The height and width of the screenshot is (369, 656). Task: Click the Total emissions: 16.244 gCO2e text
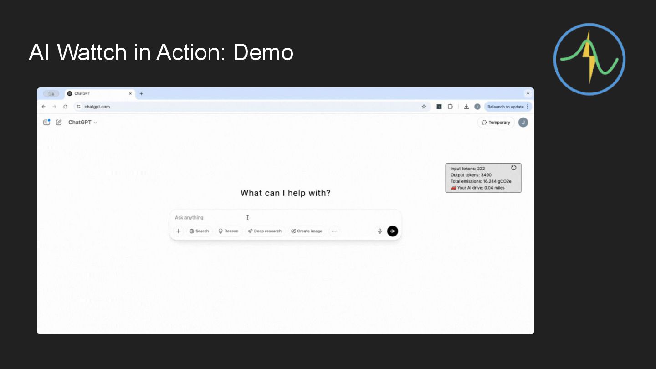point(481,181)
